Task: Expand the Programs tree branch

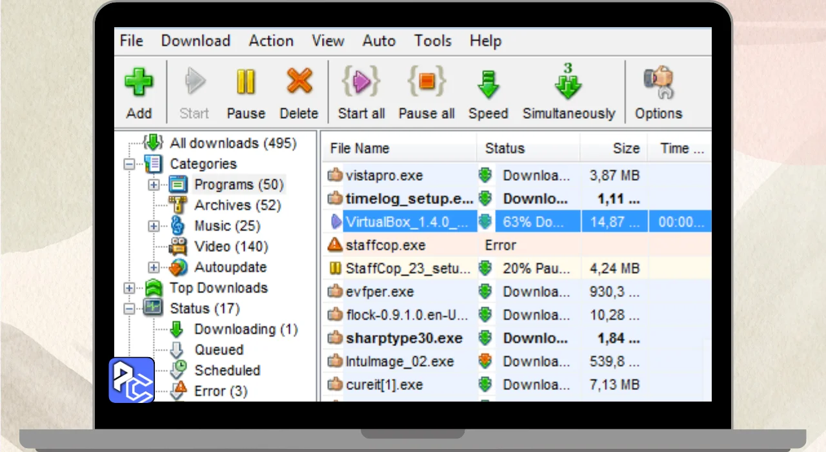Action: 154,185
